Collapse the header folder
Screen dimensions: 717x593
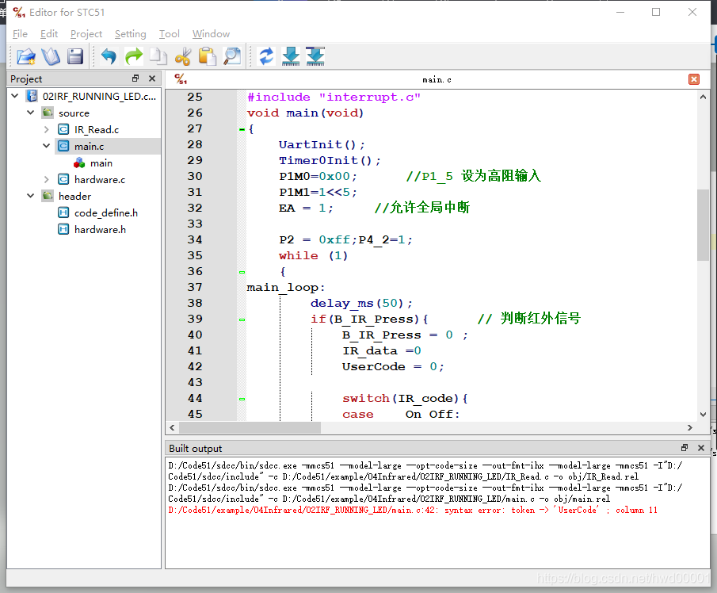tap(31, 196)
